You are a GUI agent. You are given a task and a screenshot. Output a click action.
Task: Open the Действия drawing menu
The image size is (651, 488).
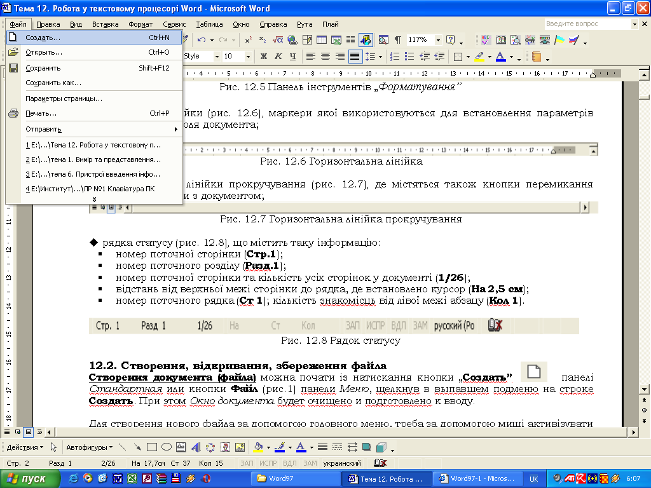[25, 447]
